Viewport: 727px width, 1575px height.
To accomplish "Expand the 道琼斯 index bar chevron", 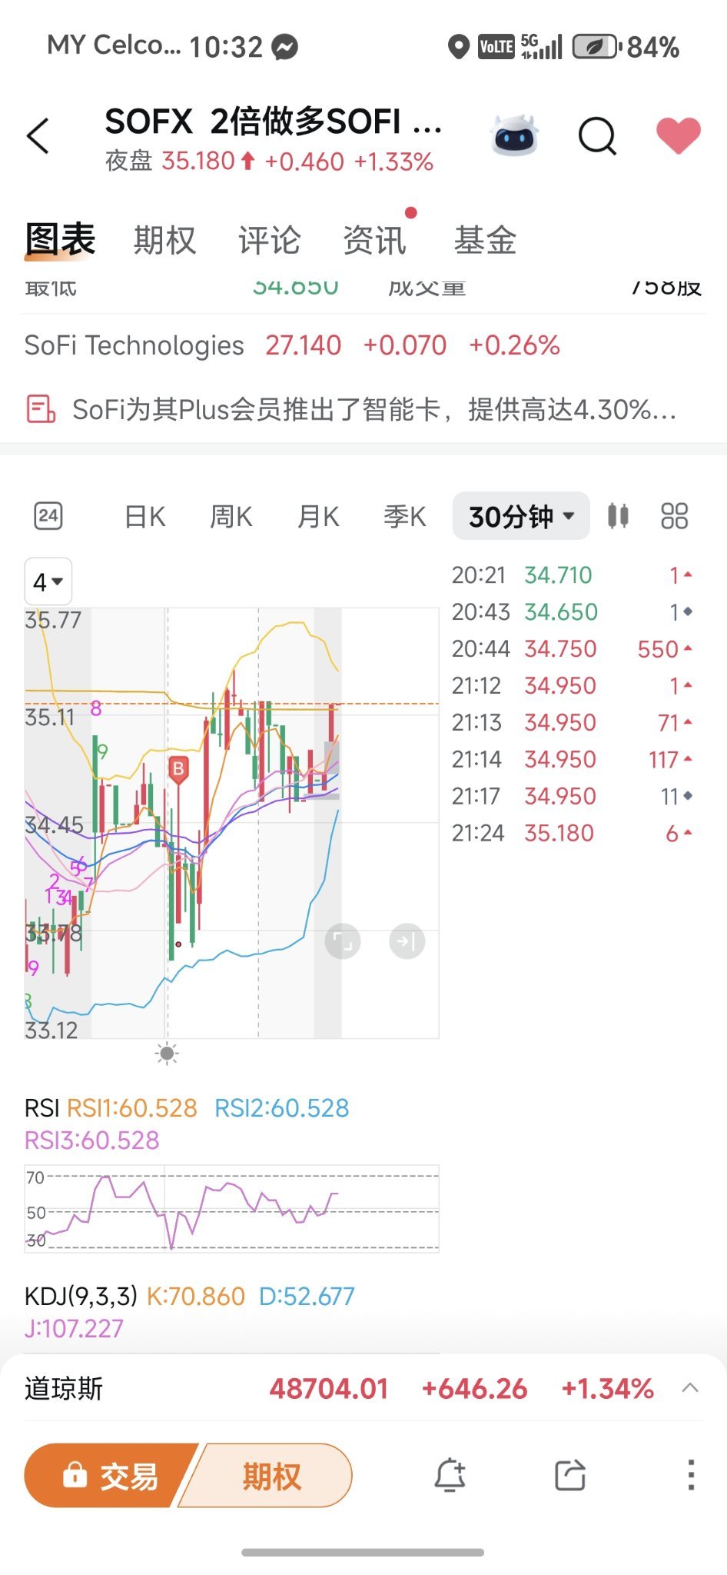I will coord(690,1388).
